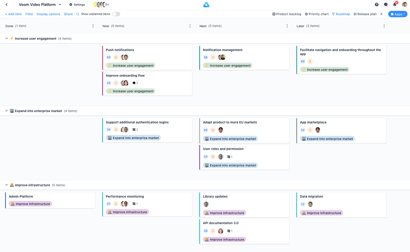The height and width of the screenshot is (252, 410).
Task: Open the Now column three-dot menu
Action: [x=190, y=26]
